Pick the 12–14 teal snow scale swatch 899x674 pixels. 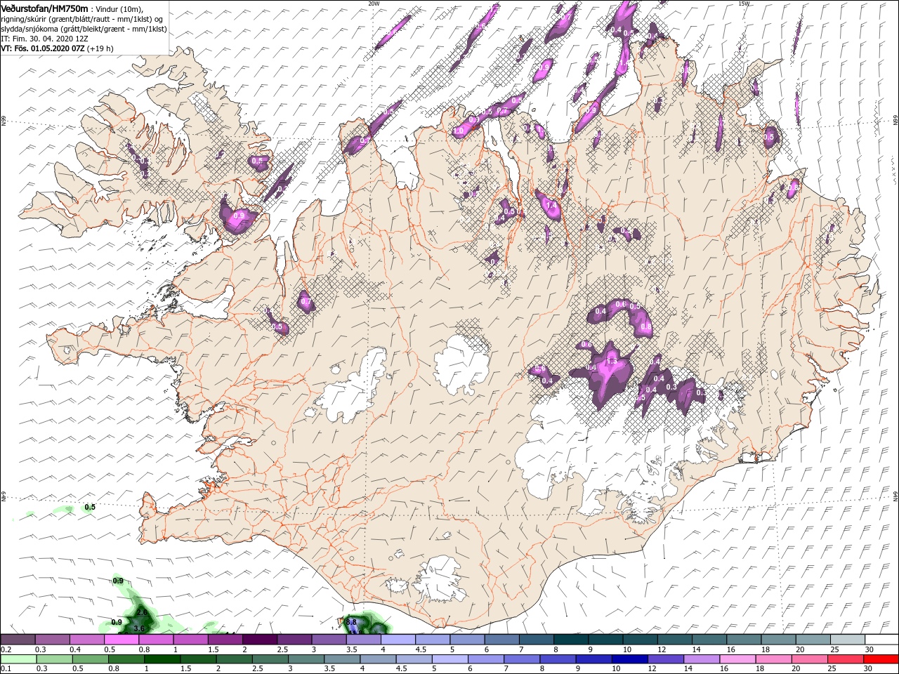point(674,639)
